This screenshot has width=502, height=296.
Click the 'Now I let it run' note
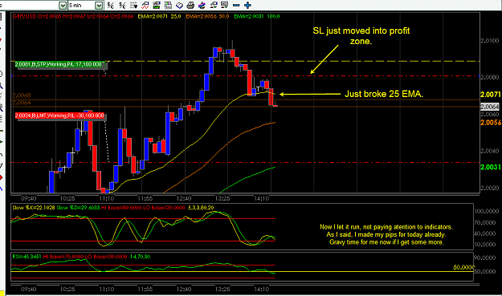pos(386,234)
